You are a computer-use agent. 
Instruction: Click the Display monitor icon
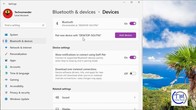pyautogui.click(x=57, y=109)
